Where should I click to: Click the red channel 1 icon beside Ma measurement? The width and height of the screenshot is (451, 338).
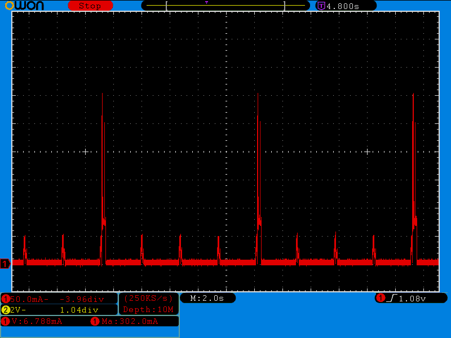[95, 321]
